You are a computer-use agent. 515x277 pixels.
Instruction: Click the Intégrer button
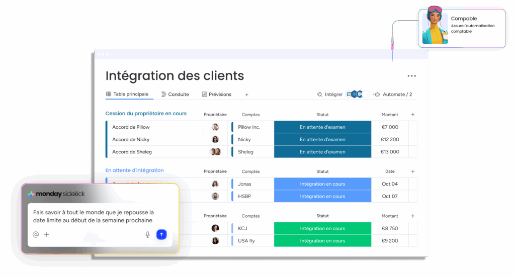click(329, 94)
